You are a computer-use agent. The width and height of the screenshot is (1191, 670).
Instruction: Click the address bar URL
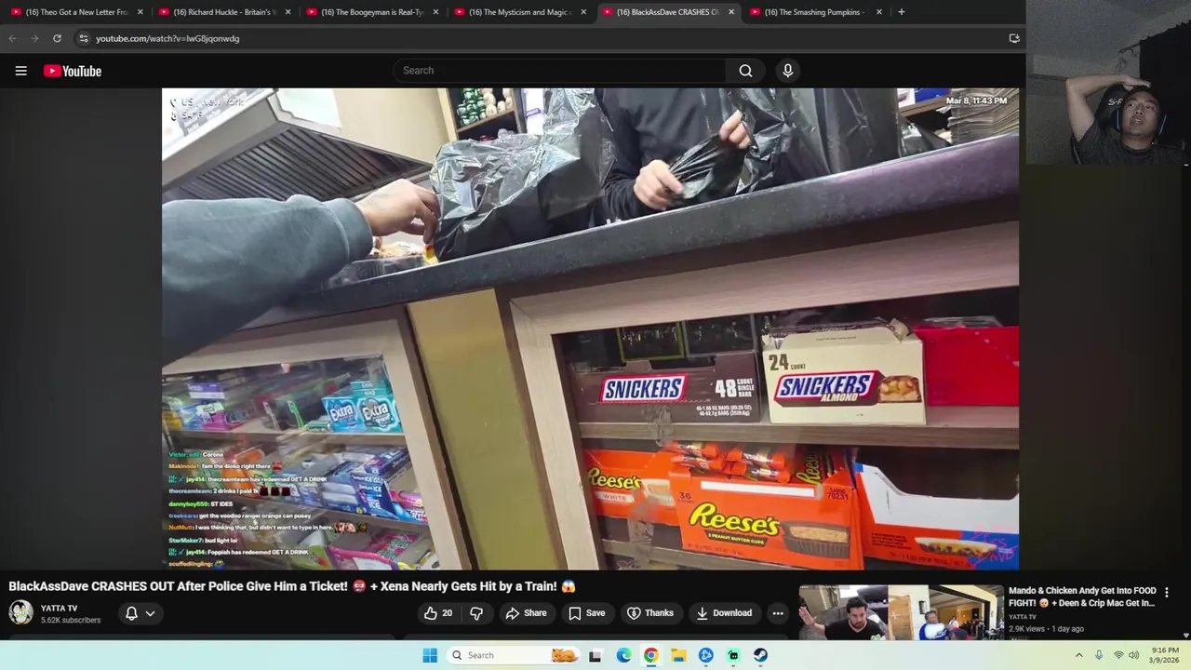[167, 38]
